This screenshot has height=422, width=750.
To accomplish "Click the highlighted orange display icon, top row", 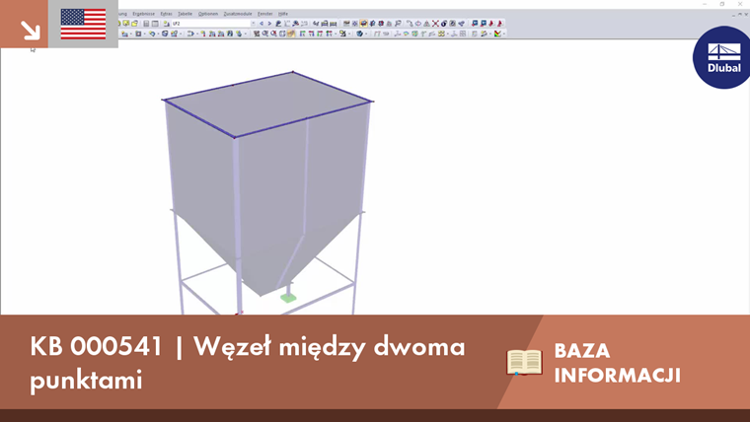I will 363,23.
